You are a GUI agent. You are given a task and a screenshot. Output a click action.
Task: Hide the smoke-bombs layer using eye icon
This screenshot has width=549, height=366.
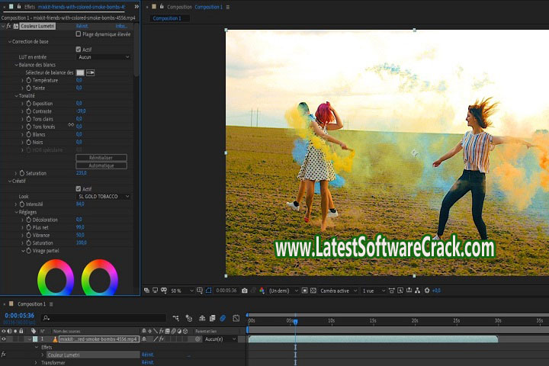click(x=4, y=339)
